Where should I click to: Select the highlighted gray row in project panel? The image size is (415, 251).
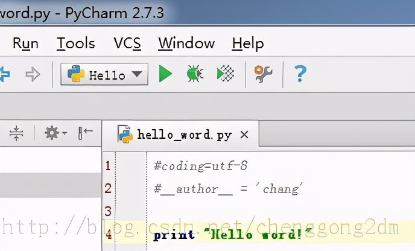pyautogui.click(x=51, y=185)
